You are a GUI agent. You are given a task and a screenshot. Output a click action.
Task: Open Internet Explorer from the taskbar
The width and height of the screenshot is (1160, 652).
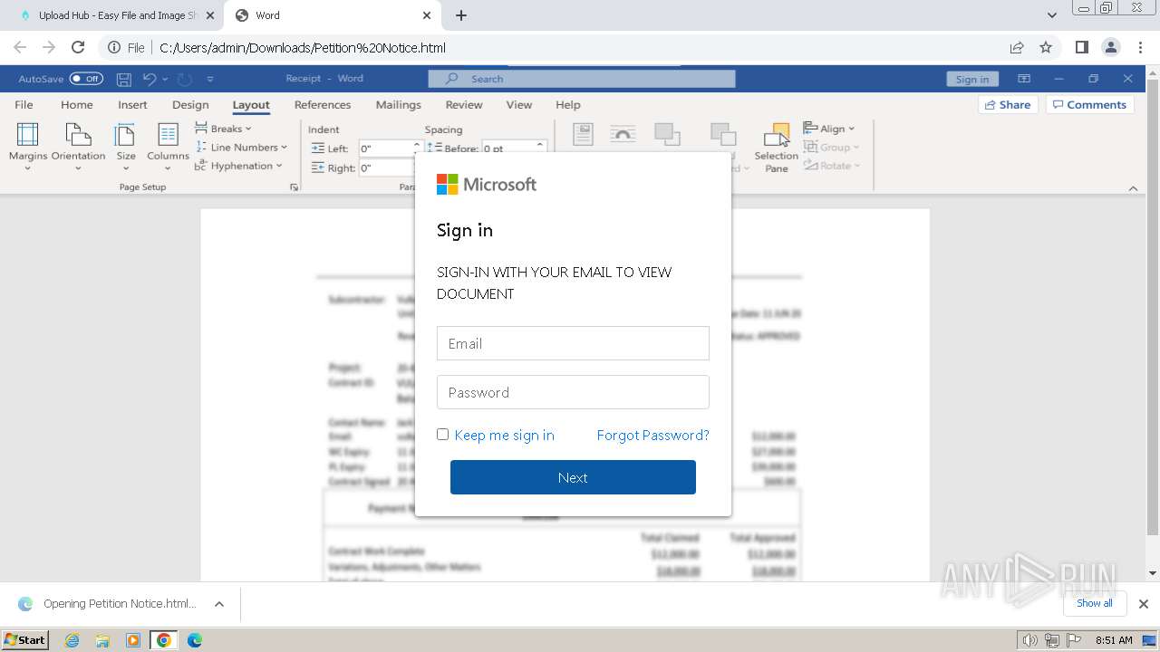(x=72, y=640)
